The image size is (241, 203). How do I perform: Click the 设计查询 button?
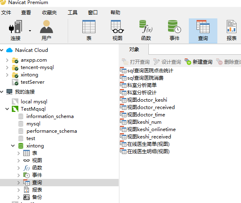(x=167, y=62)
